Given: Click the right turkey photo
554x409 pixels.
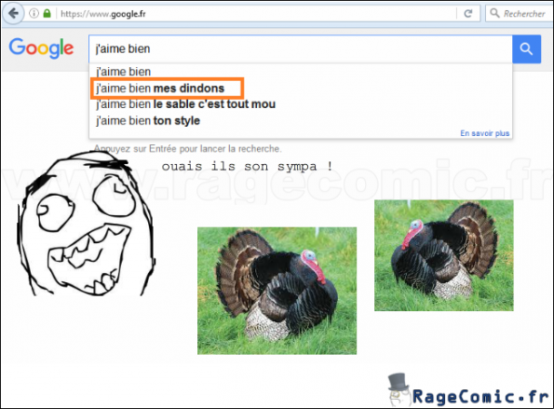Looking at the screenshot, I should pos(444,255).
